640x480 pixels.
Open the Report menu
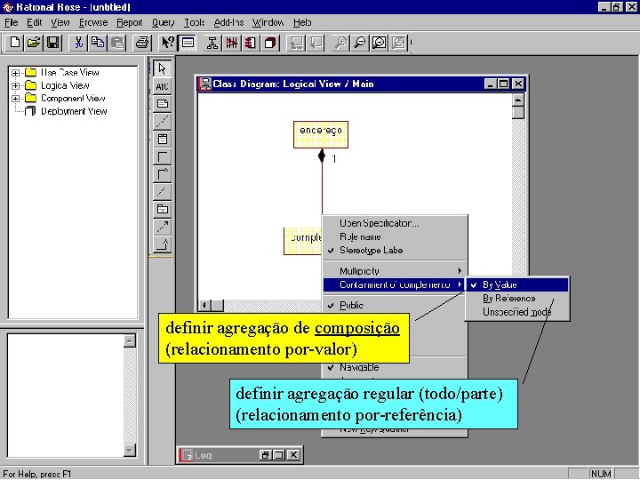pos(130,22)
